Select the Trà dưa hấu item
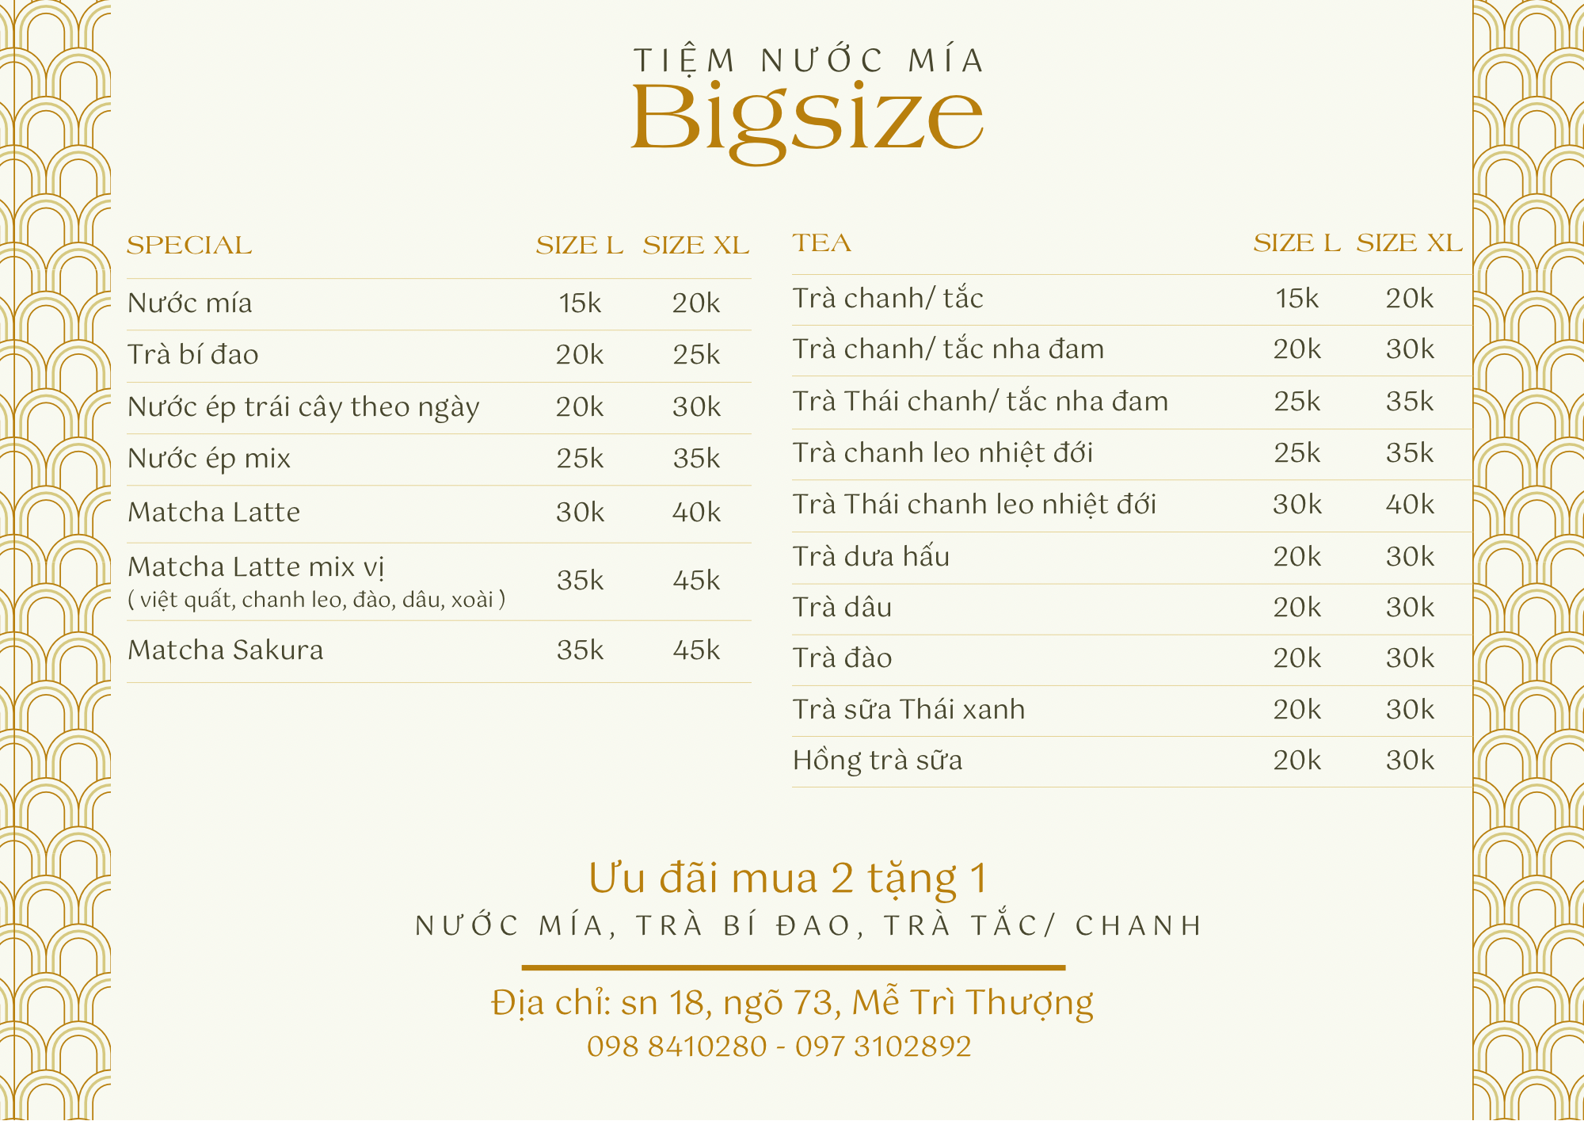 coord(871,556)
